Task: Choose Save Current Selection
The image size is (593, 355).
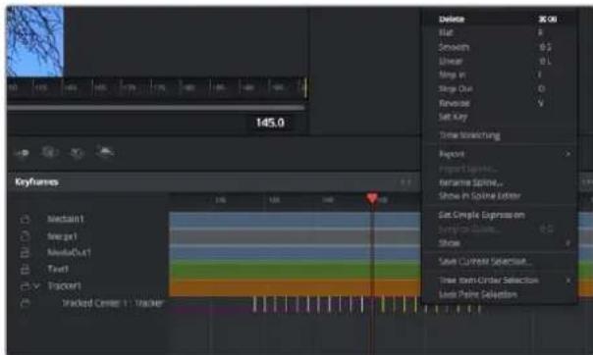Action: pyautogui.click(x=499, y=261)
